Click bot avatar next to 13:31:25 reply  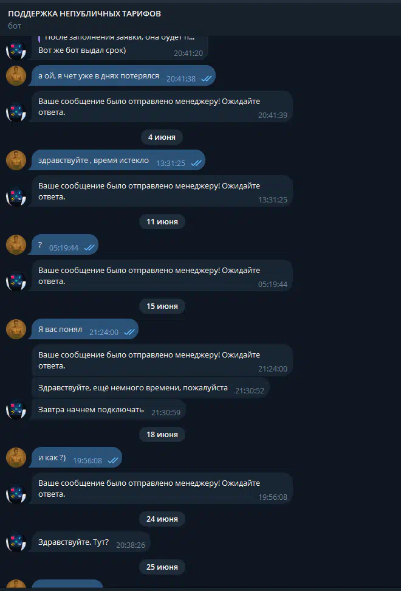pyautogui.click(x=16, y=197)
